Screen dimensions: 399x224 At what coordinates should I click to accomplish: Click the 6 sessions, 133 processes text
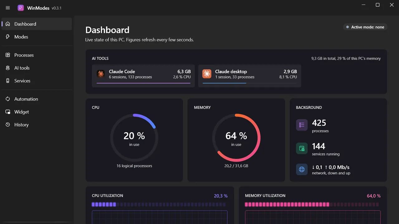[x=130, y=77]
